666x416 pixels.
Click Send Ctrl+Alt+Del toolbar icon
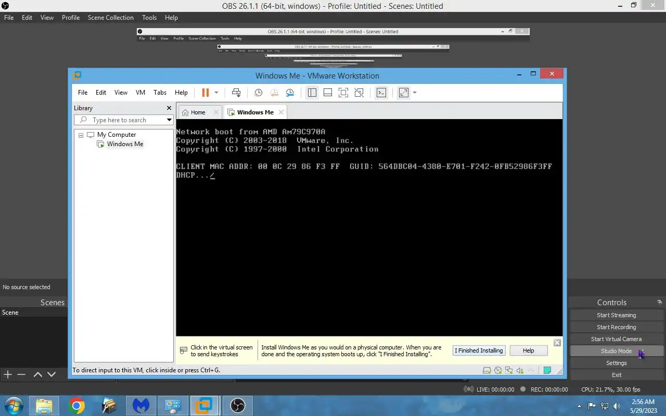[x=236, y=93]
